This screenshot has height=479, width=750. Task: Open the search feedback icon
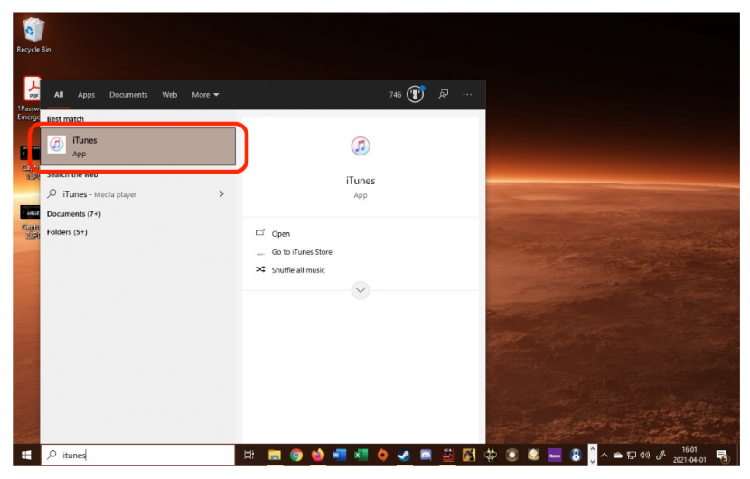[444, 95]
